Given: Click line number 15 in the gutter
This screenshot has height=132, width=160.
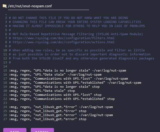Looking at the screenshot, I should [x=5, y=70].
